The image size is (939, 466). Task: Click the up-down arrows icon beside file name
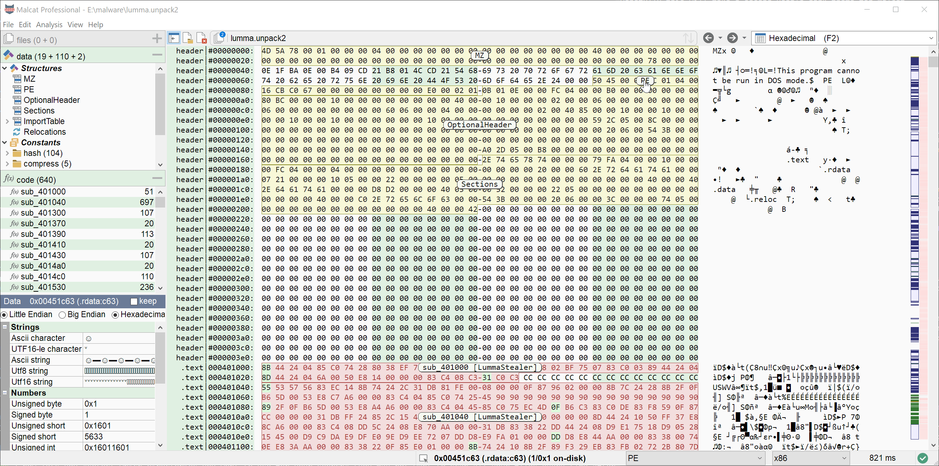click(688, 38)
